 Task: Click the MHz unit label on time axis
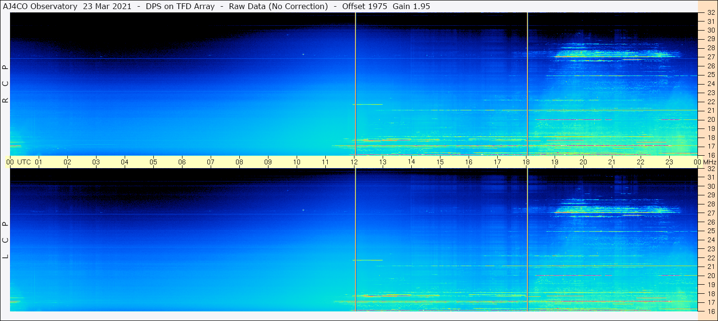(709, 162)
